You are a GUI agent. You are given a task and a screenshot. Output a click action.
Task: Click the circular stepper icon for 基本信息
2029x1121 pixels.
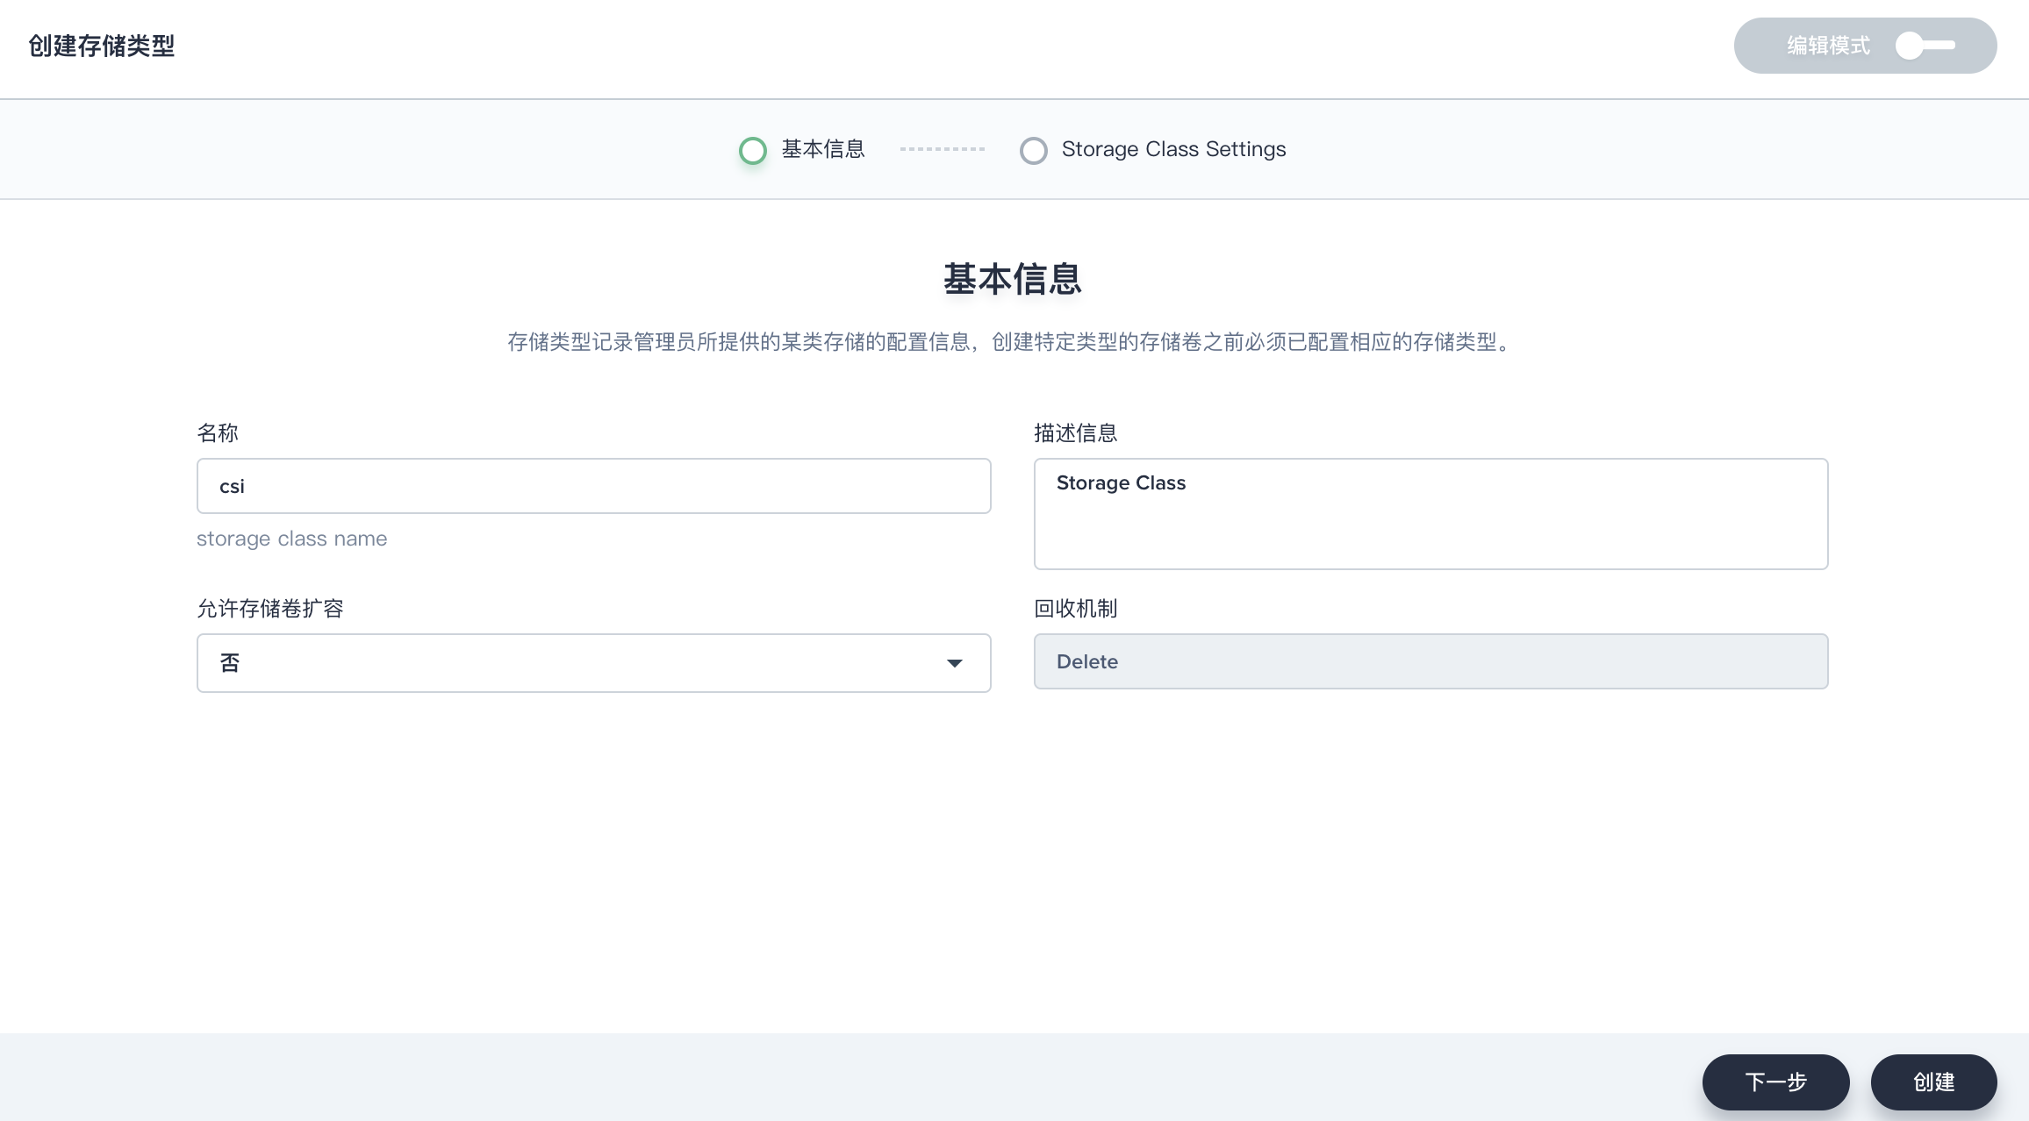[x=754, y=149]
